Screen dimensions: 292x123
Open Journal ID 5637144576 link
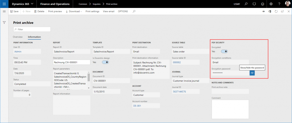pos(179,92)
